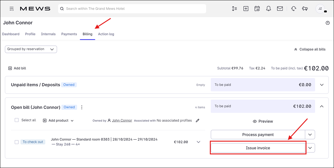This screenshot has width=334, height=168.
Task: Open the new reservation plus icon
Action: pos(246,9)
